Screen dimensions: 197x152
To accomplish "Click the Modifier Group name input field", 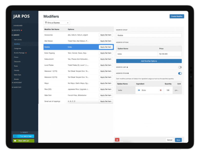I will (149, 35).
